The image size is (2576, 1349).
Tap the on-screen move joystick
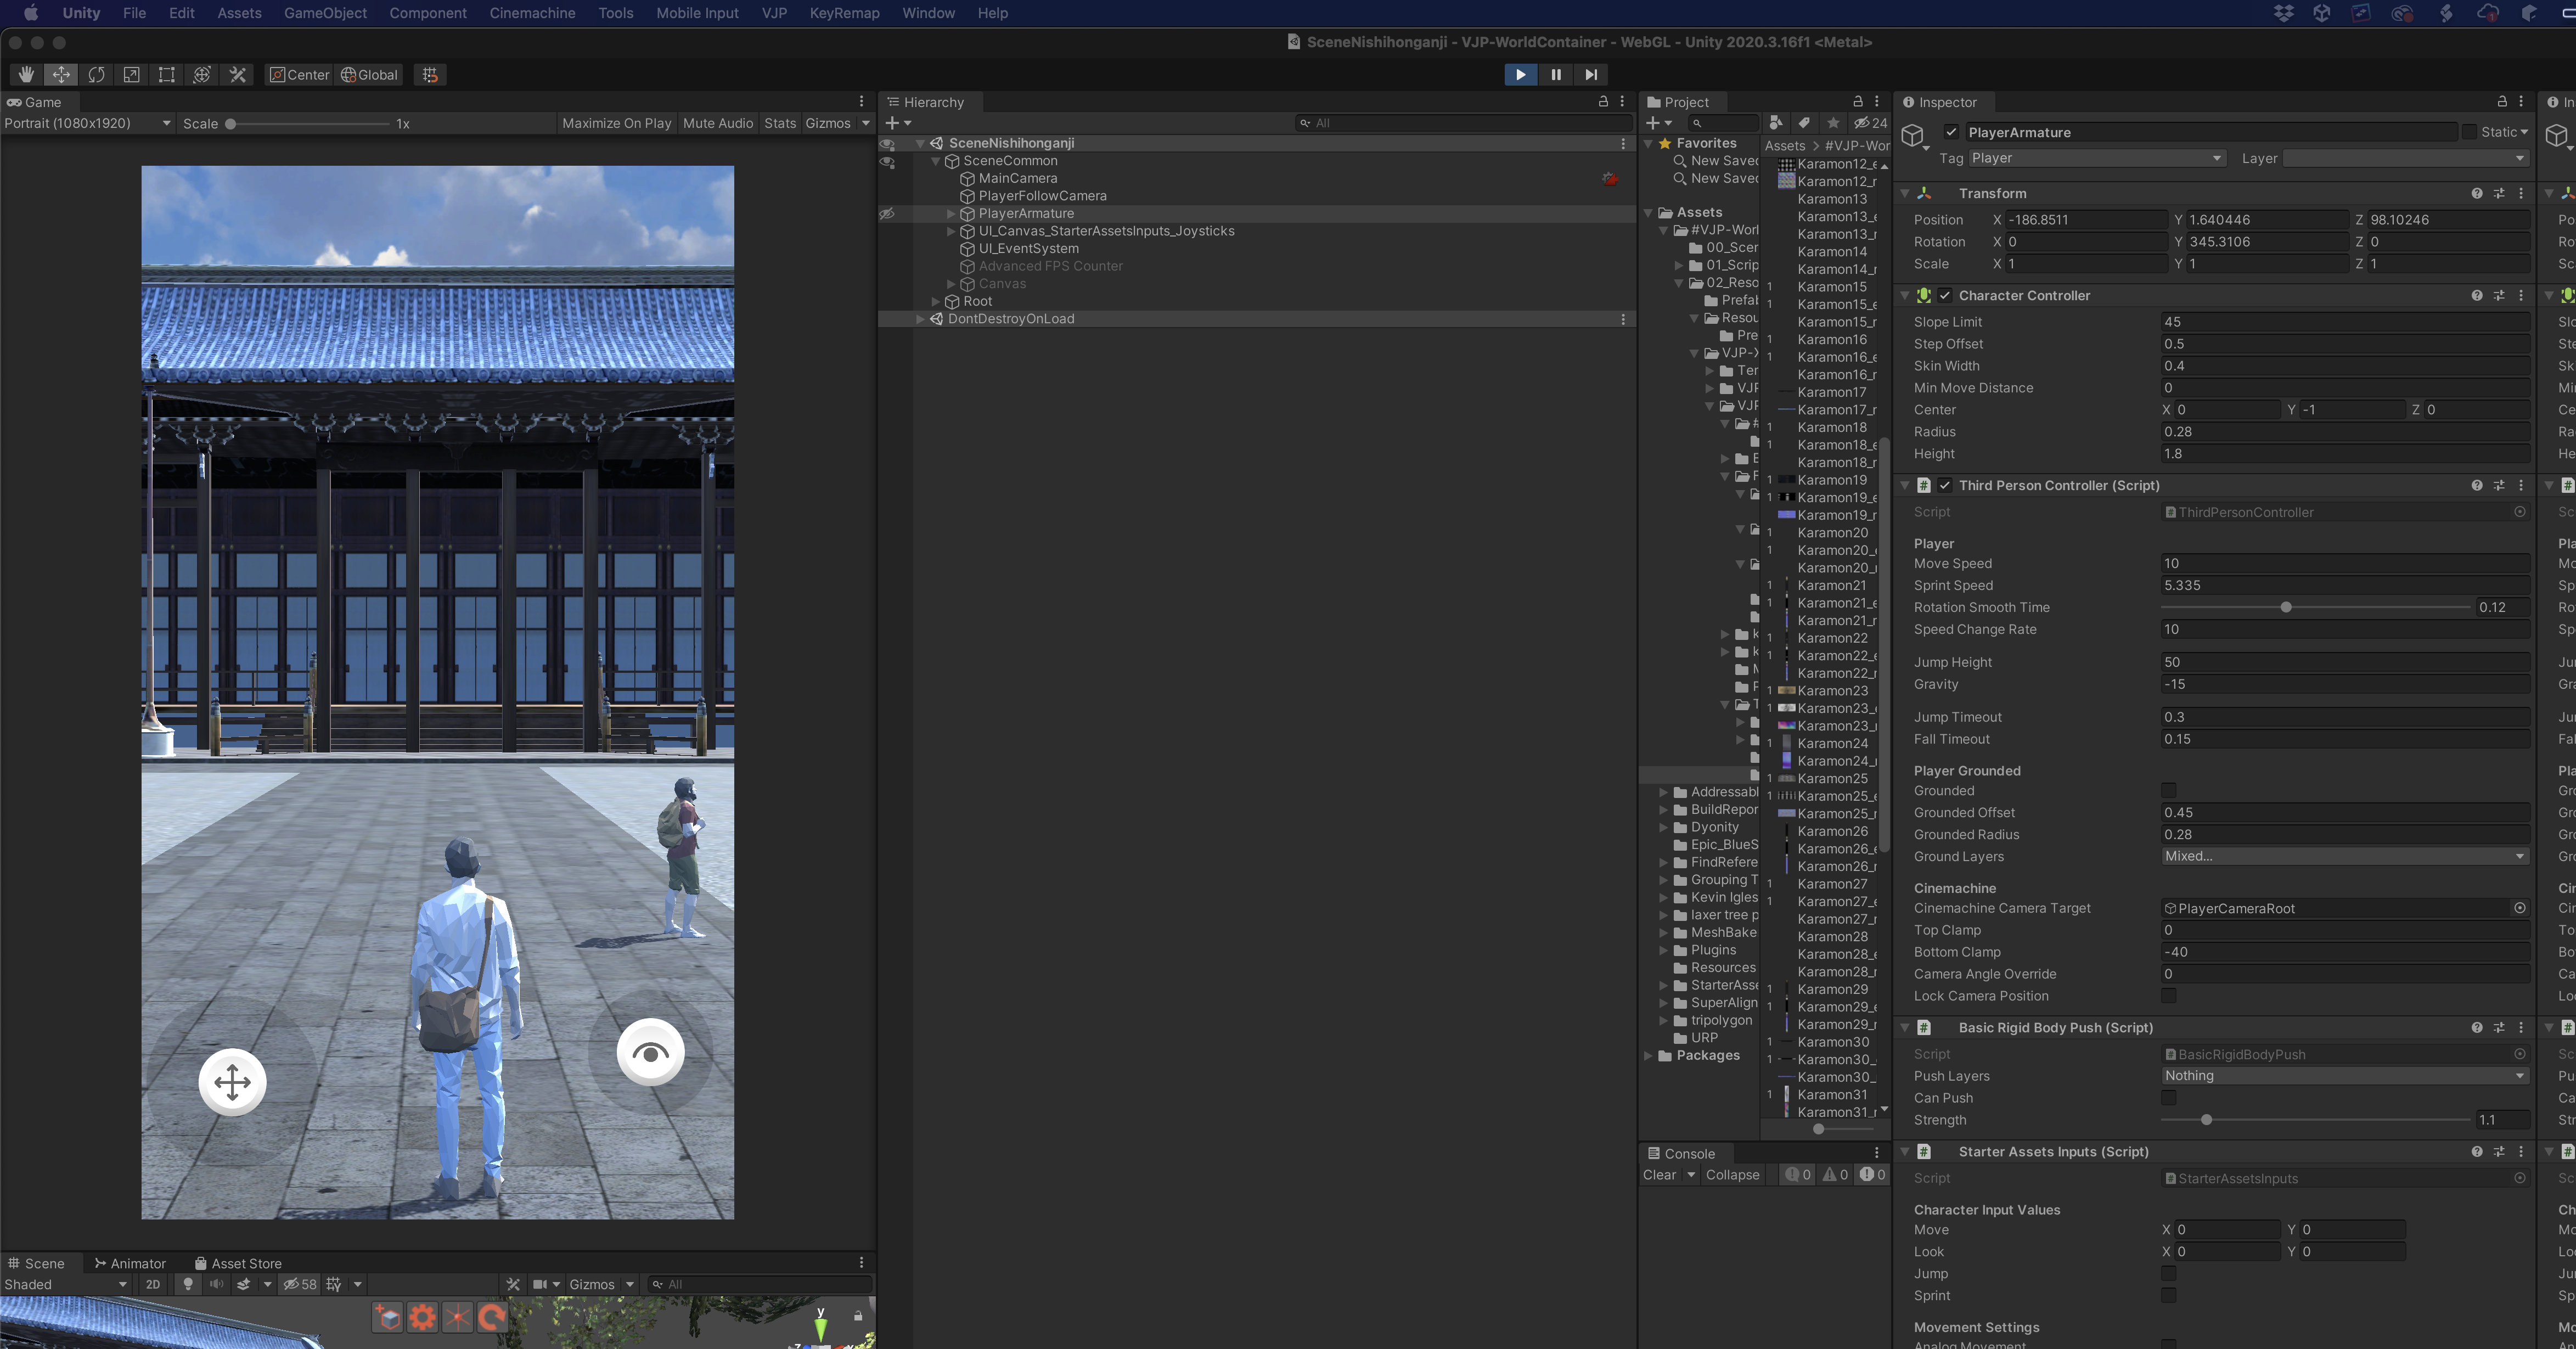tap(232, 1081)
